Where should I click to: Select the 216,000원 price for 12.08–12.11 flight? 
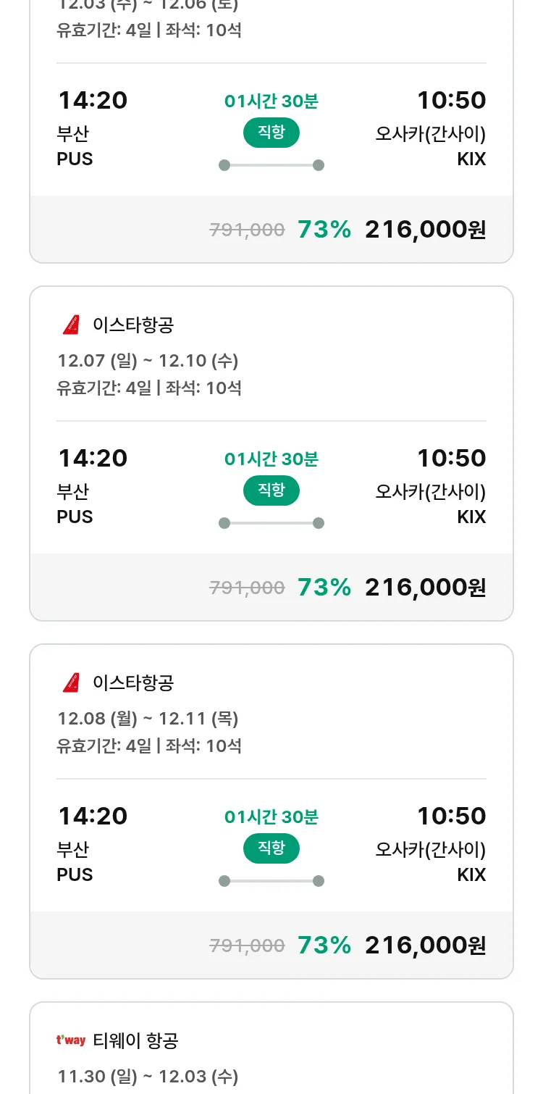pyautogui.click(x=425, y=945)
